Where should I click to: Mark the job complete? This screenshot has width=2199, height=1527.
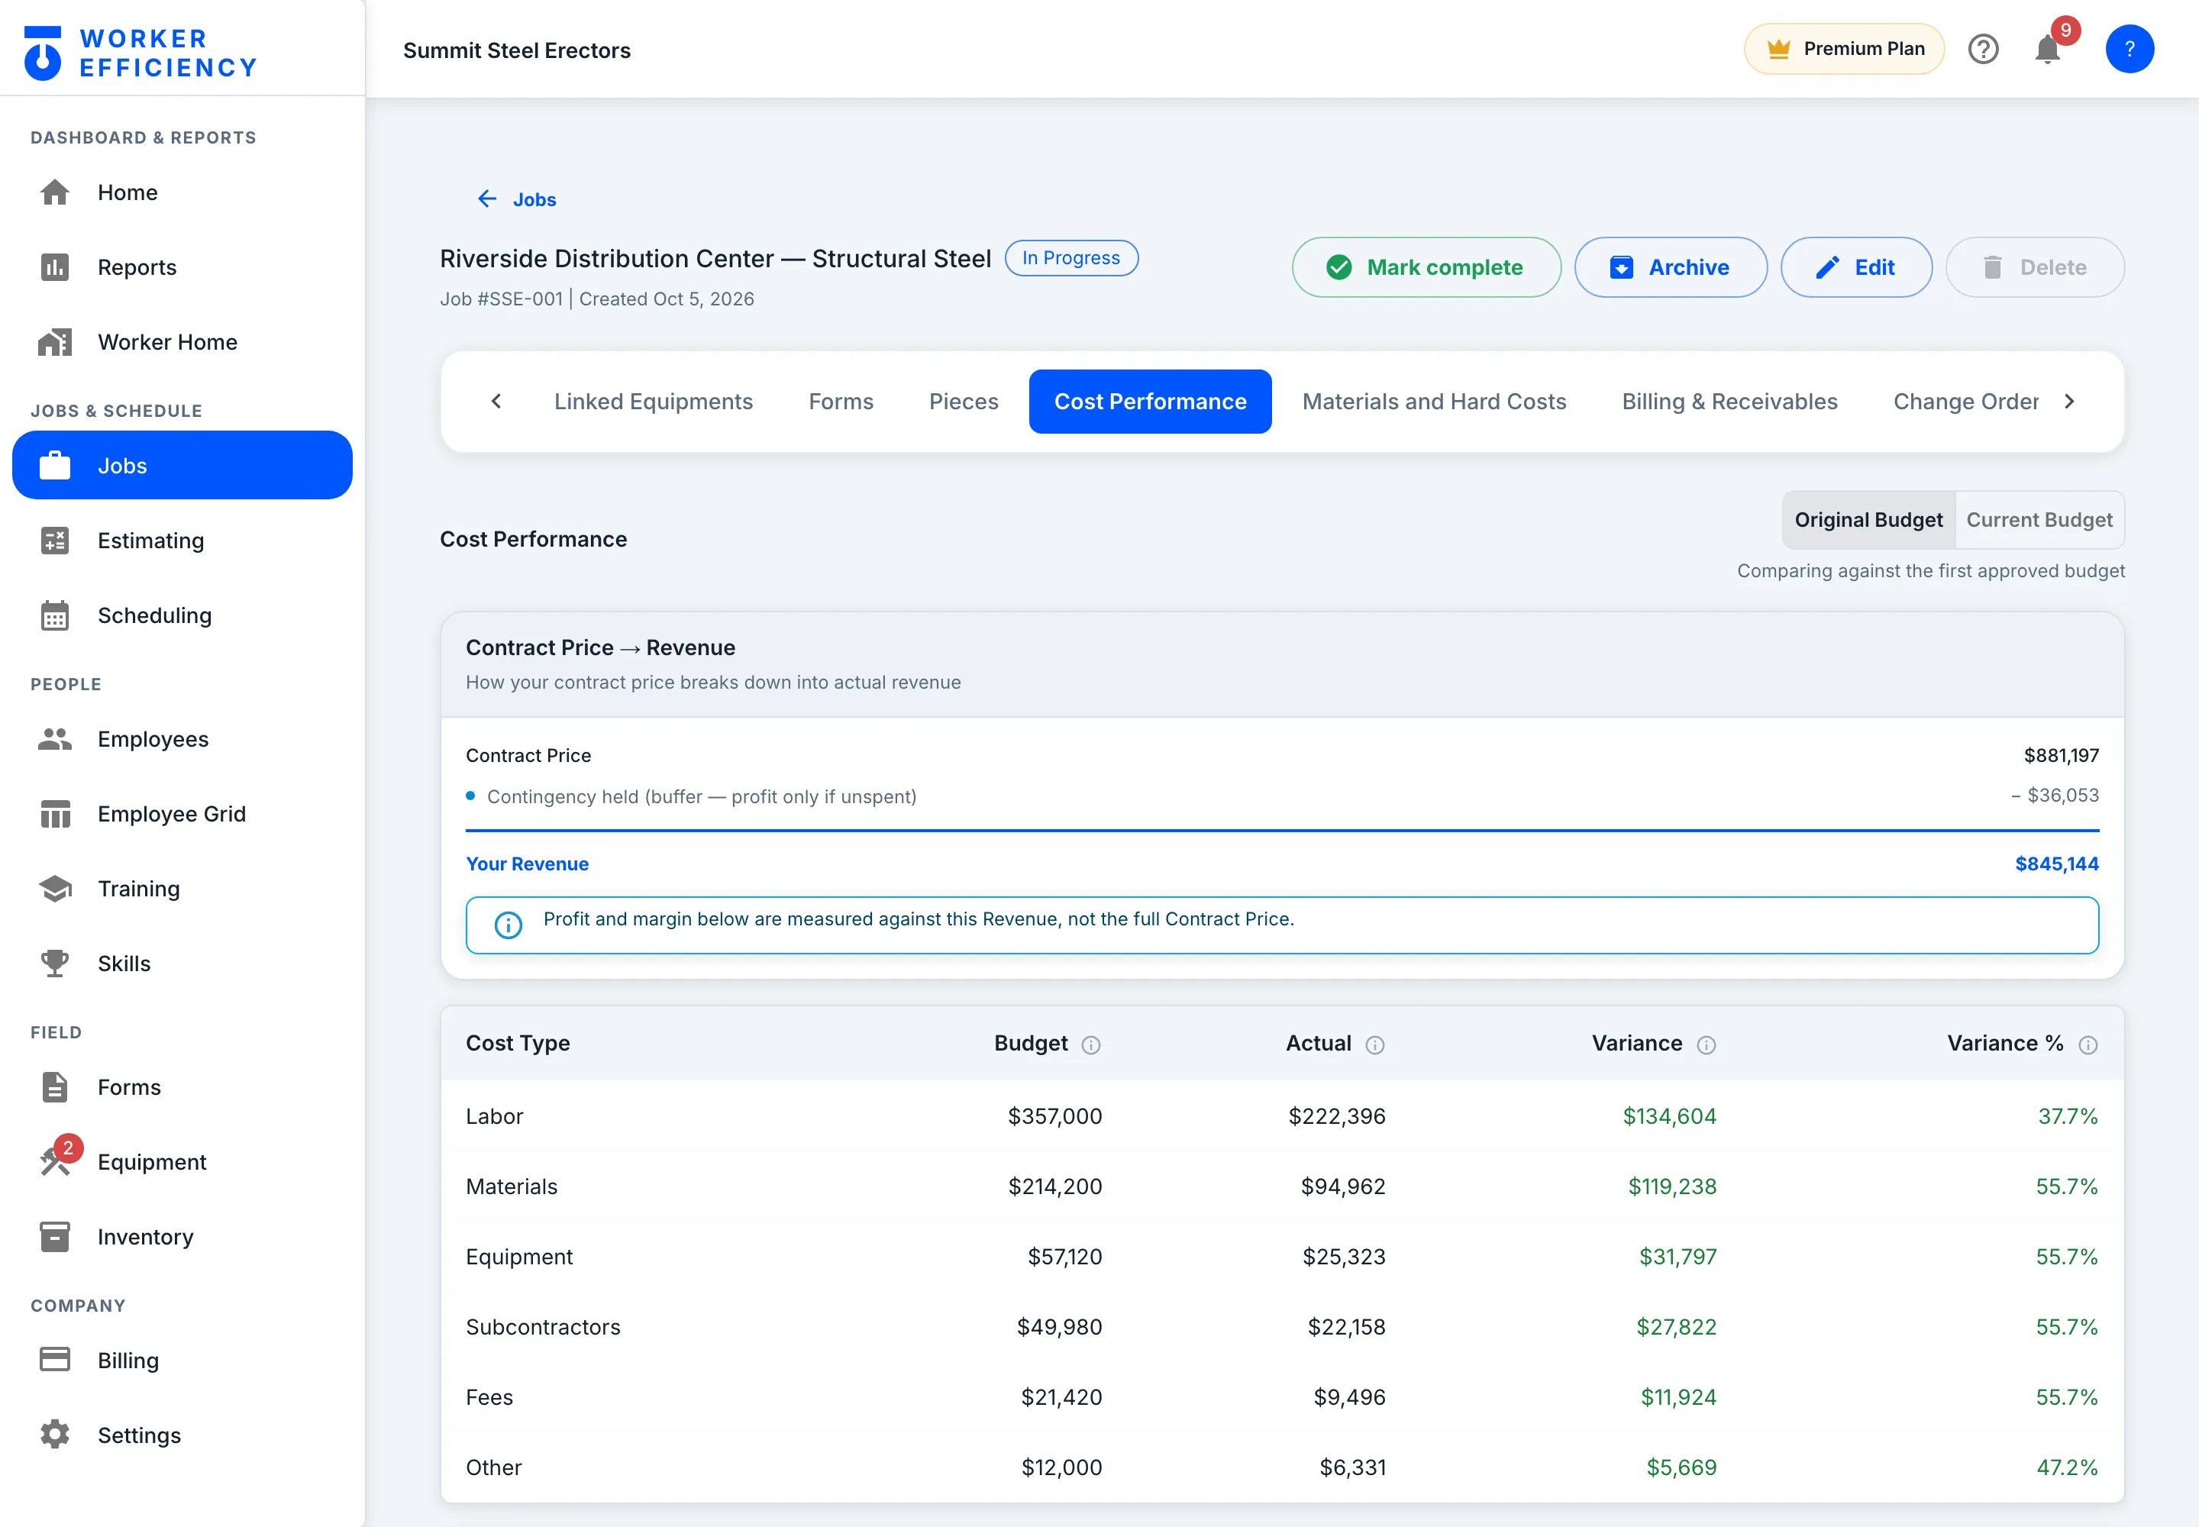[1426, 267]
